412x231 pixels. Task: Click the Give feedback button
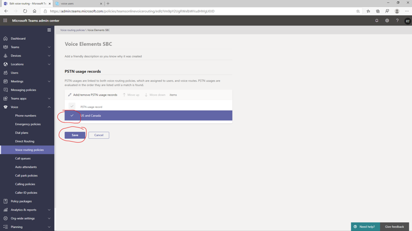coord(395,227)
